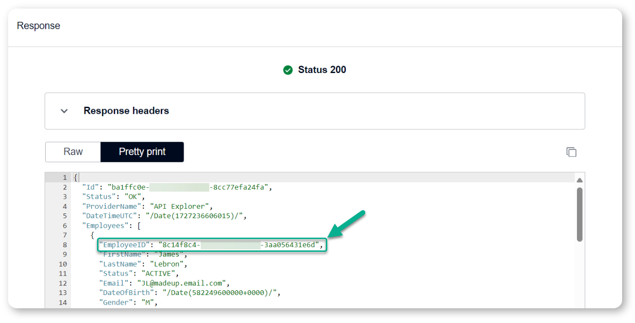635x323 pixels.
Task: Click the "Email" JL@madeup.email.com line
Action: (164, 283)
